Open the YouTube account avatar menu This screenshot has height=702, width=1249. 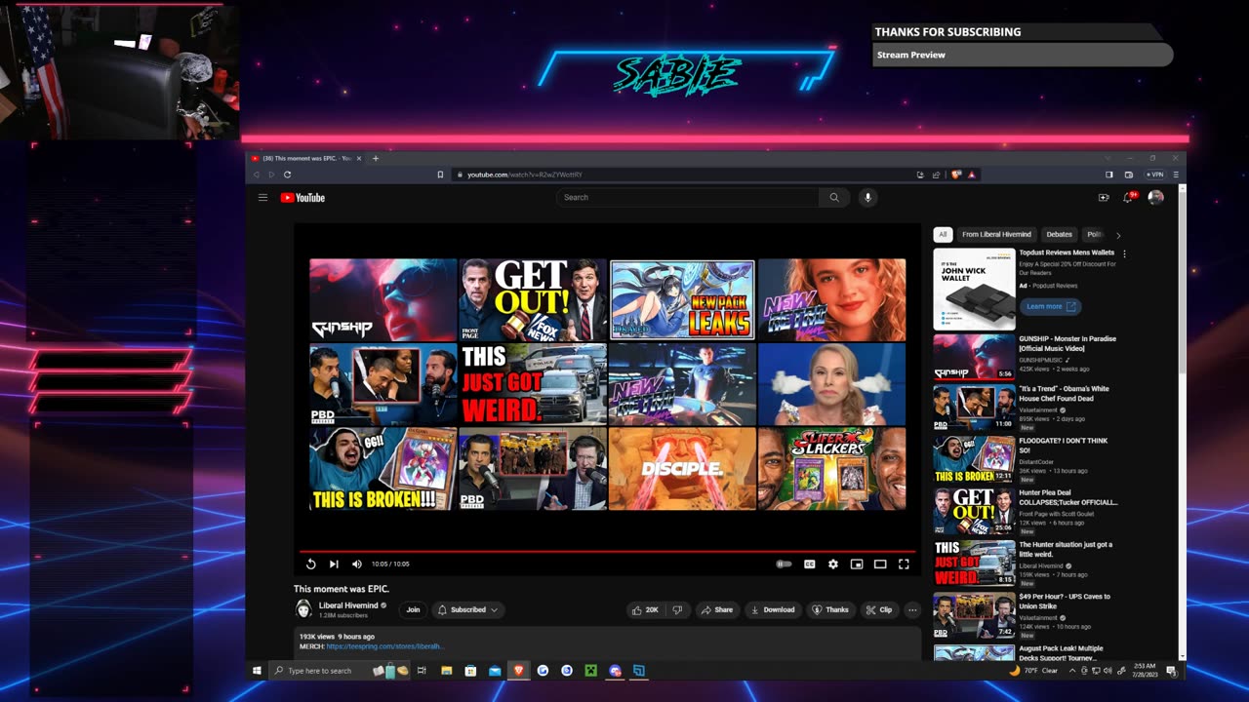point(1155,197)
